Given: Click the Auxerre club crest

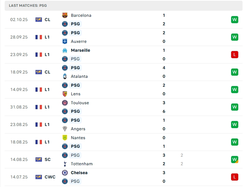Looking at the screenshot, I should click(x=65, y=41).
